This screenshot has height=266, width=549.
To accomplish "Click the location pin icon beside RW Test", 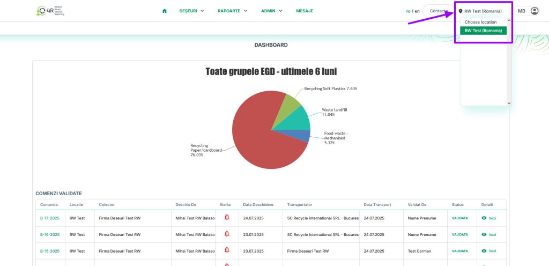I will [x=461, y=11].
